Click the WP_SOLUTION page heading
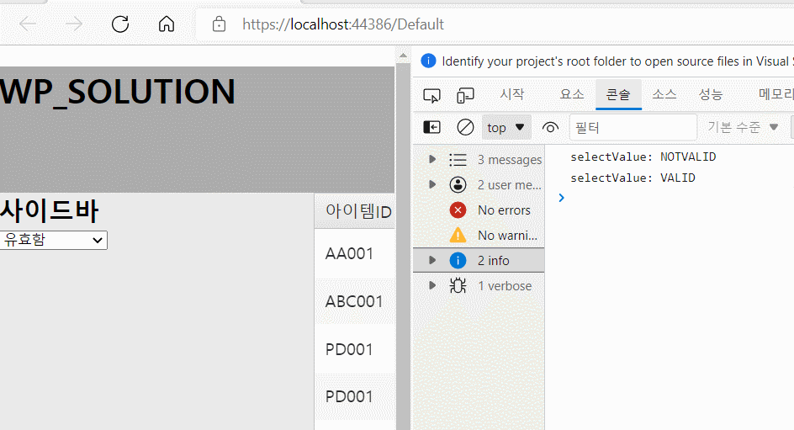Screen dimensions: 794x430 point(118,92)
